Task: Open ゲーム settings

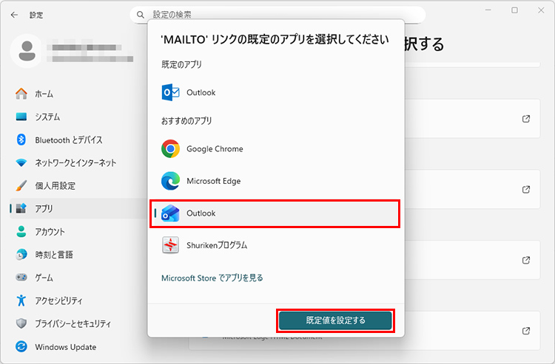Action: click(44, 278)
